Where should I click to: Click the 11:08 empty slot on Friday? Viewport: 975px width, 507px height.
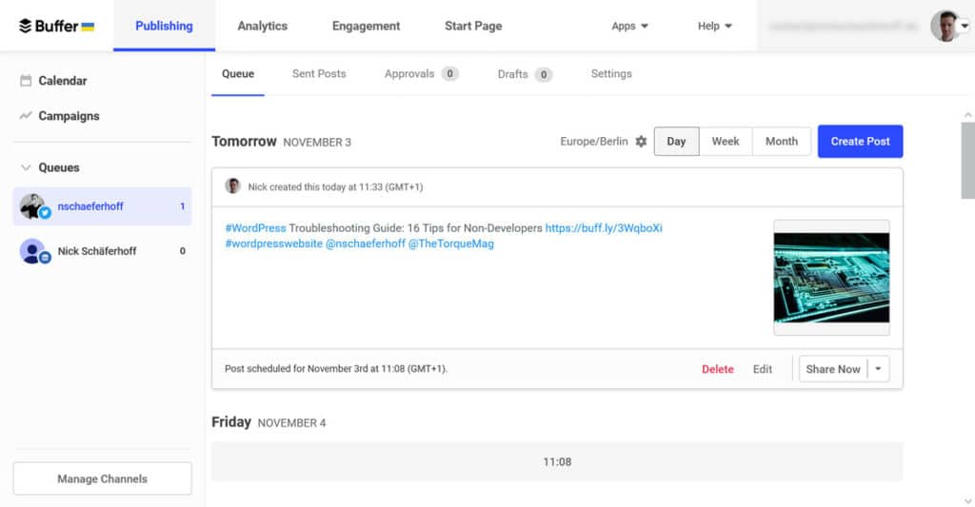(557, 461)
